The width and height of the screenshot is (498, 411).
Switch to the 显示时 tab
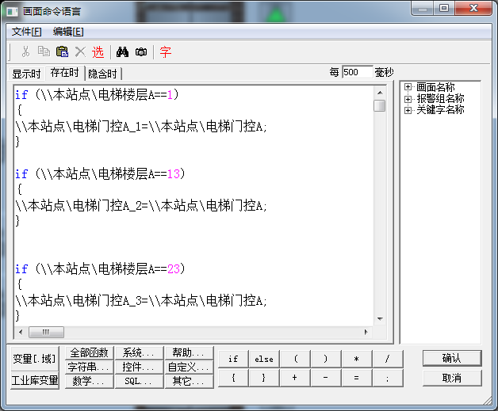(26, 74)
